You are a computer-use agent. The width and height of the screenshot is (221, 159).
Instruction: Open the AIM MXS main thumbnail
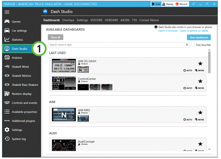64,114
